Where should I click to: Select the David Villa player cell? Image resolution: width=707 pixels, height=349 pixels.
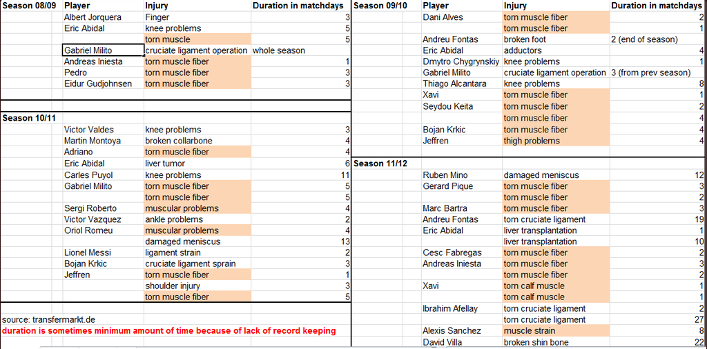462,342
